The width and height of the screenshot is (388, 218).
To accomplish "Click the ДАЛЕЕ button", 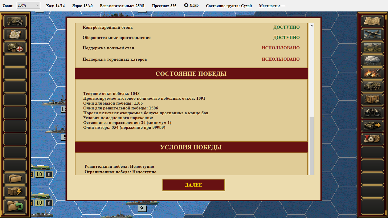I will point(194,185).
